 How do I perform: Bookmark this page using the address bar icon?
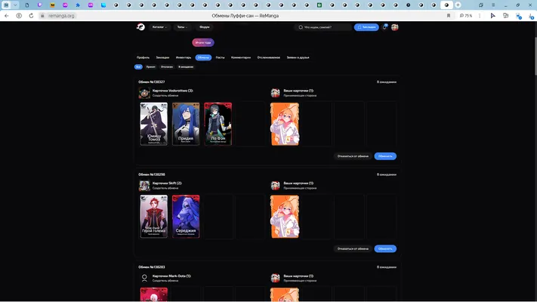point(449,16)
